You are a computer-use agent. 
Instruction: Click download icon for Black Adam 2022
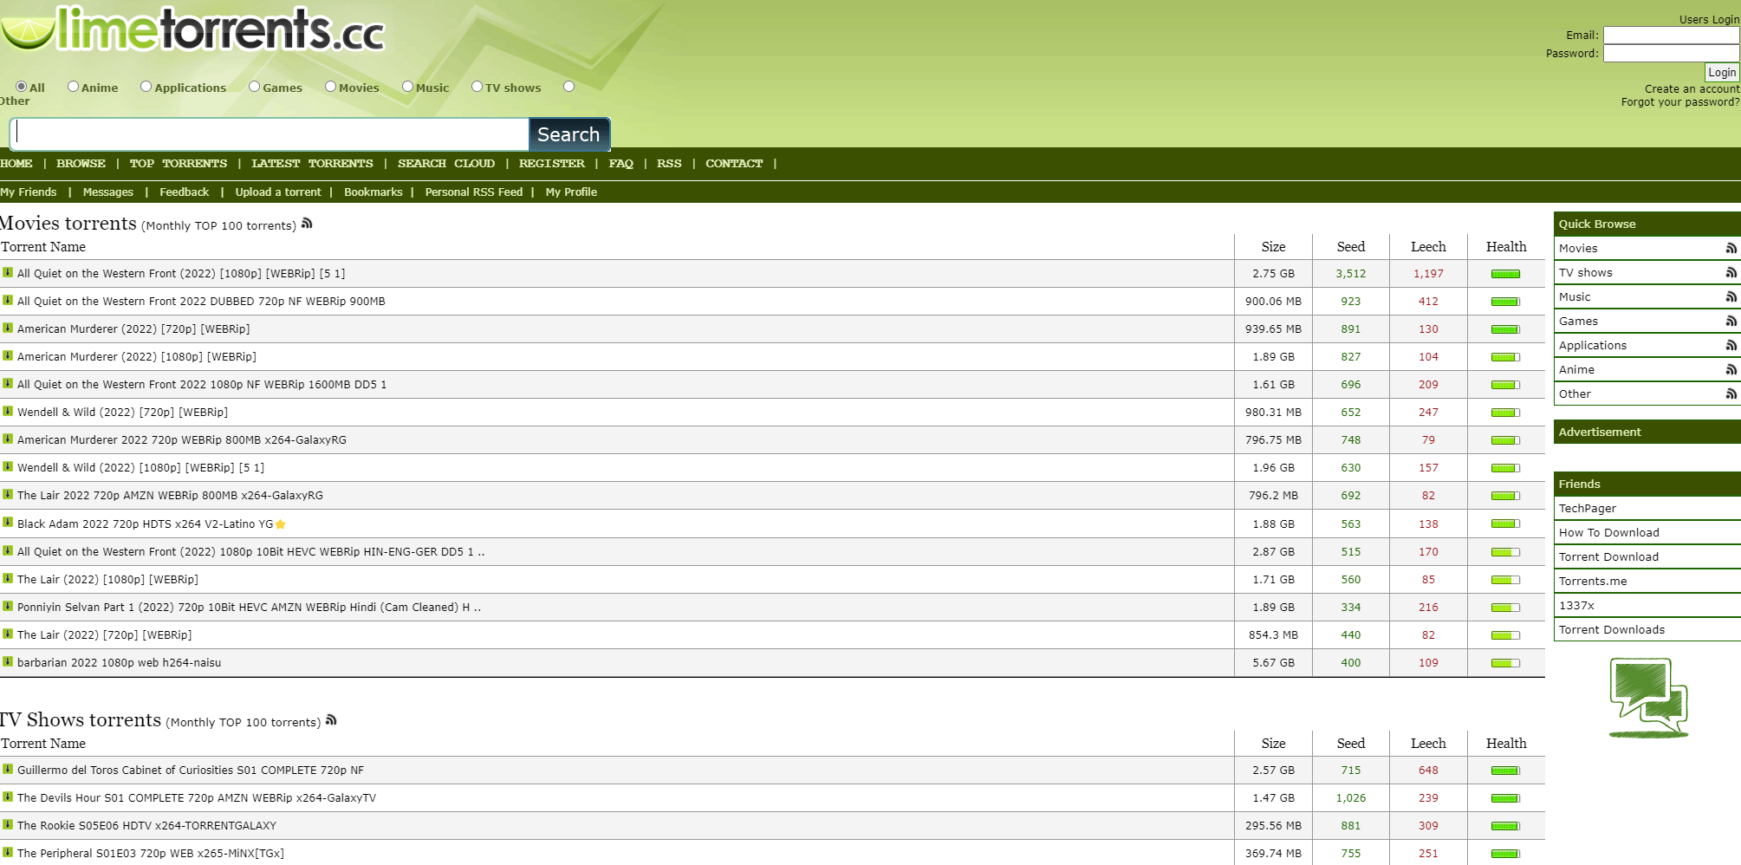(x=8, y=523)
